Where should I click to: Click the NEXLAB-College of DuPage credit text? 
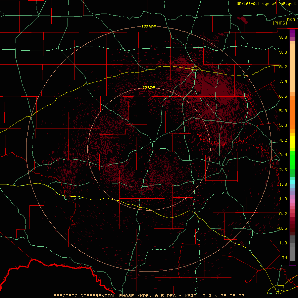pyautogui.click(x=267, y=4)
